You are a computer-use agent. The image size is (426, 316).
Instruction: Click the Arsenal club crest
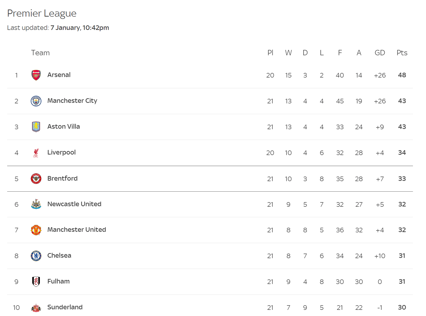tap(36, 75)
